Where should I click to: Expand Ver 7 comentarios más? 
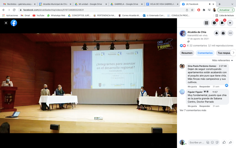point(193,110)
